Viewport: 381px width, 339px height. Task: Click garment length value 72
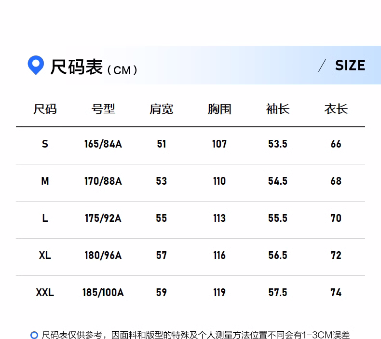coord(336,255)
